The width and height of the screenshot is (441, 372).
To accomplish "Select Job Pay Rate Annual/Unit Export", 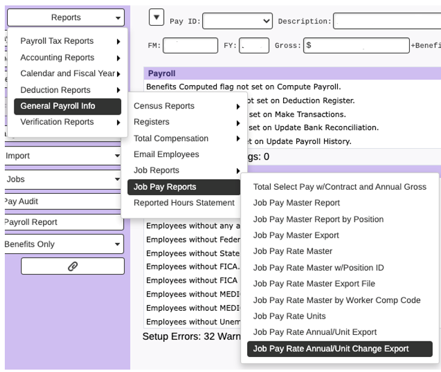I will [x=340, y=332].
